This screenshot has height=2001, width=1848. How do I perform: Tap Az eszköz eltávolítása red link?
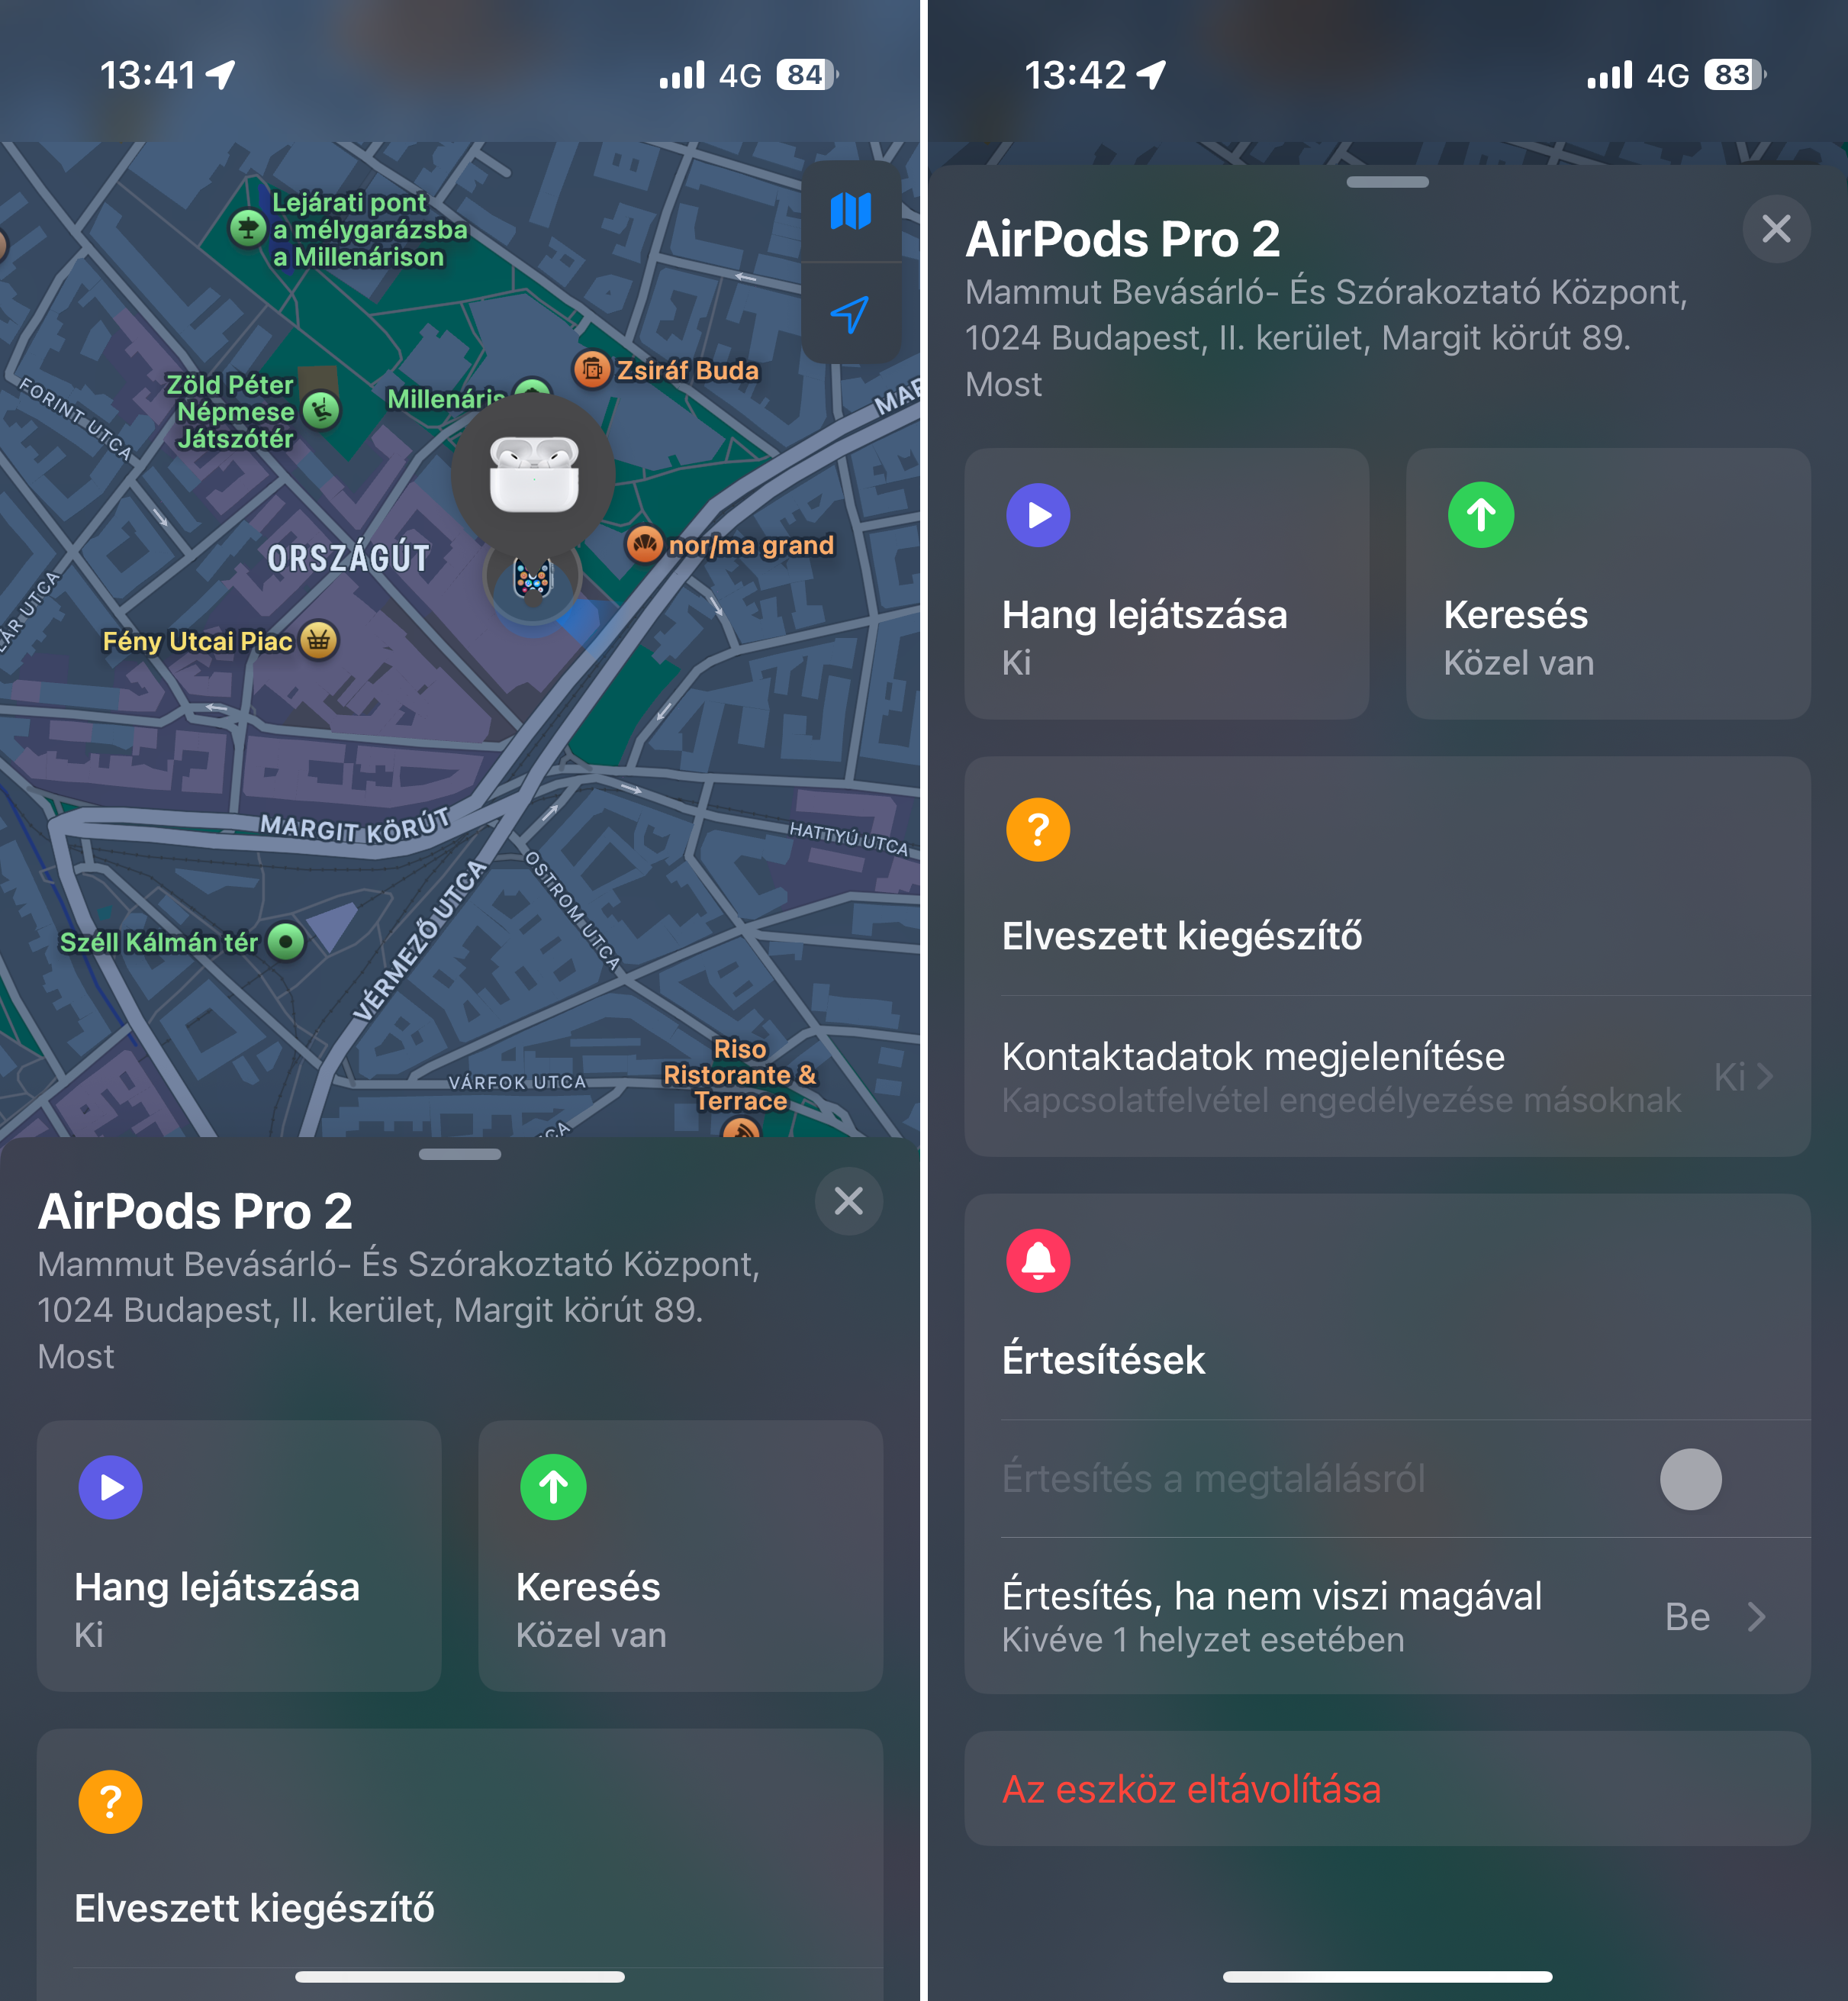click(x=1191, y=1789)
